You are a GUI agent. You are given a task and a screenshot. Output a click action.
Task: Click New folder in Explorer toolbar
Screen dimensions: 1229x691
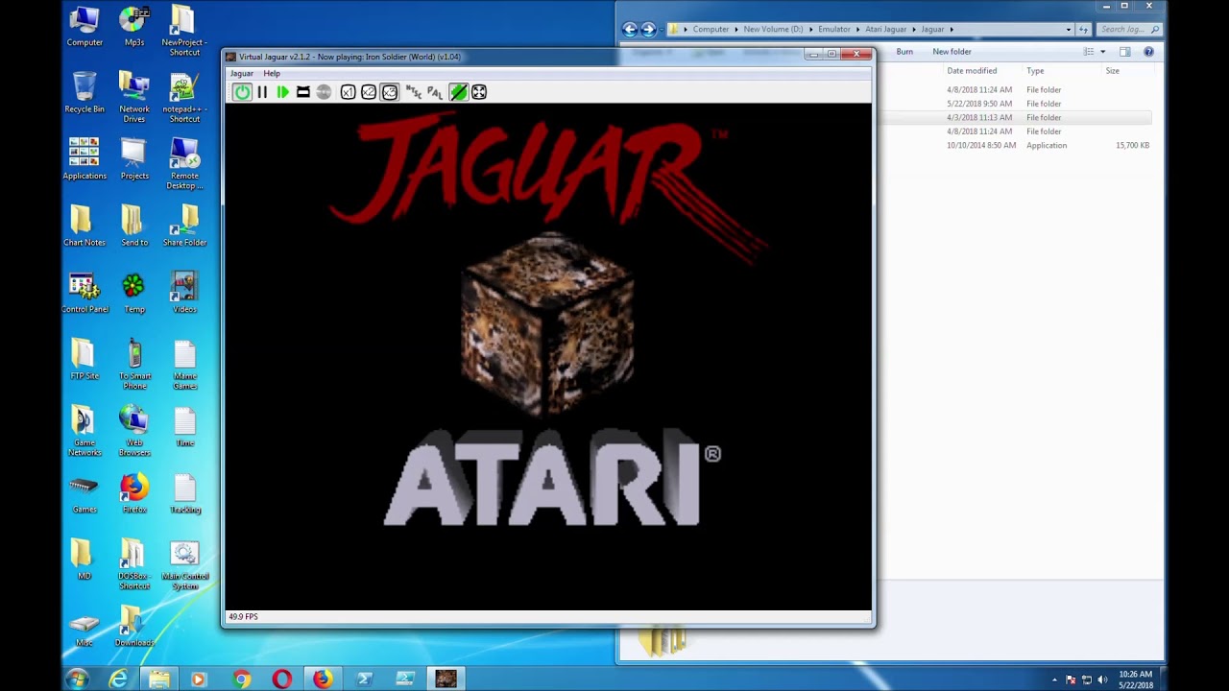[x=952, y=52]
